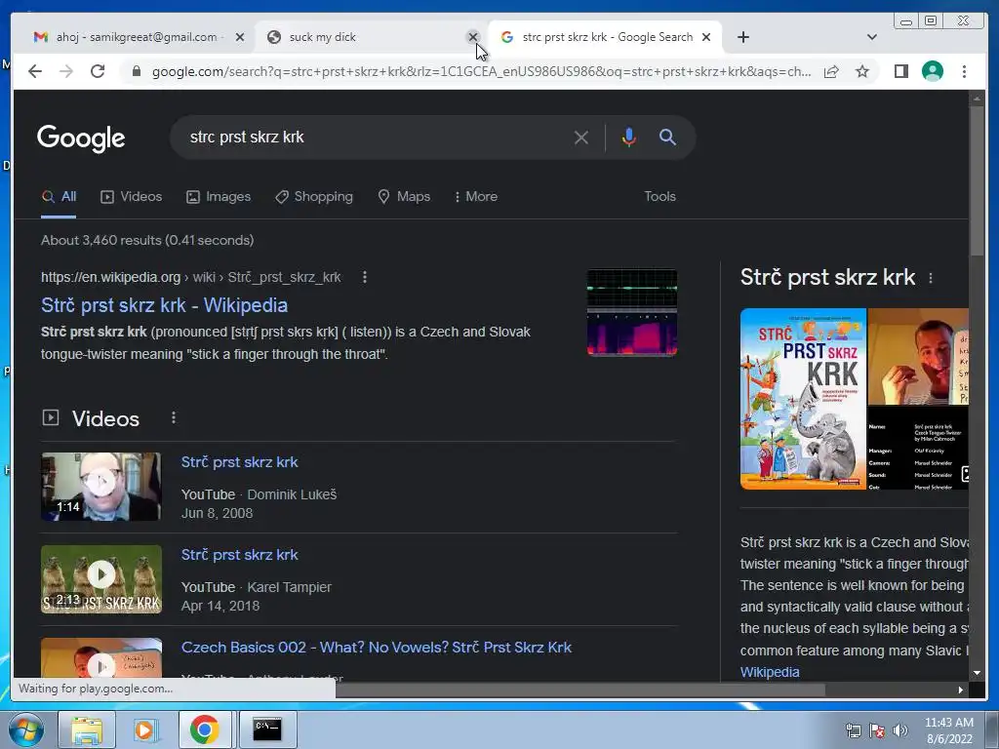This screenshot has height=749, width=999.
Task: Switch to Images results tab
Action: coord(219,197)
